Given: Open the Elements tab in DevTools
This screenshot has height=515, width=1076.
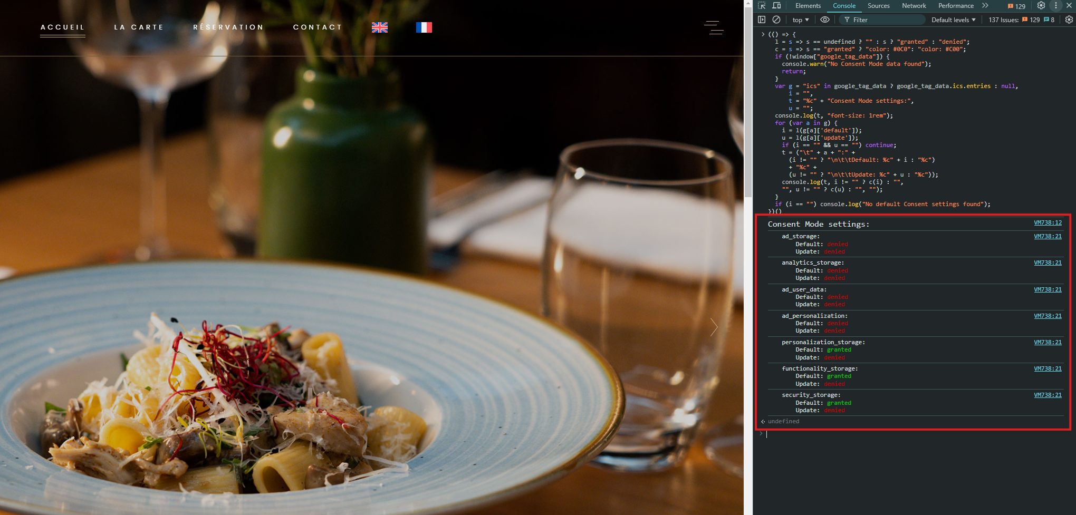Looking at the screenshot, I should point(808,6).
